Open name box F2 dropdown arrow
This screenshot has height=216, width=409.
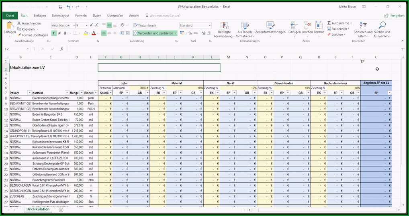[x=28, y=49]
